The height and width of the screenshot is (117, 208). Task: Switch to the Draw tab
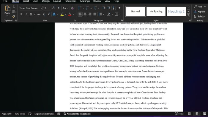click(35, 1)
